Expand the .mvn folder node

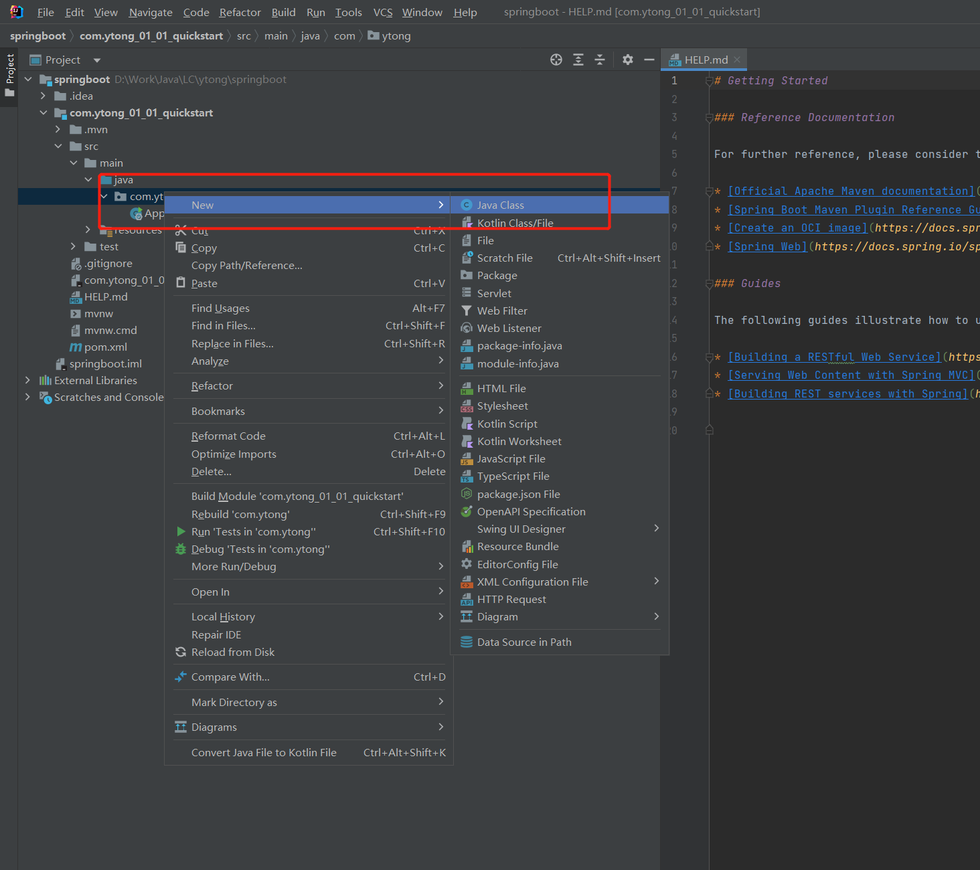click(x=58, y=129)
